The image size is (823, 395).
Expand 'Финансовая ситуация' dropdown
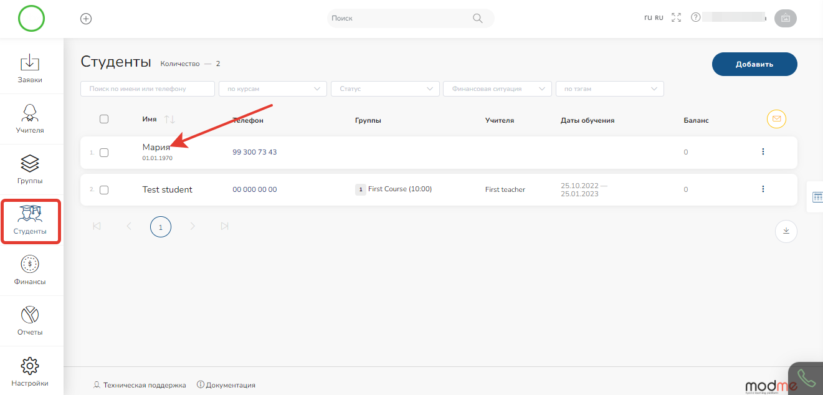(497, 89)
